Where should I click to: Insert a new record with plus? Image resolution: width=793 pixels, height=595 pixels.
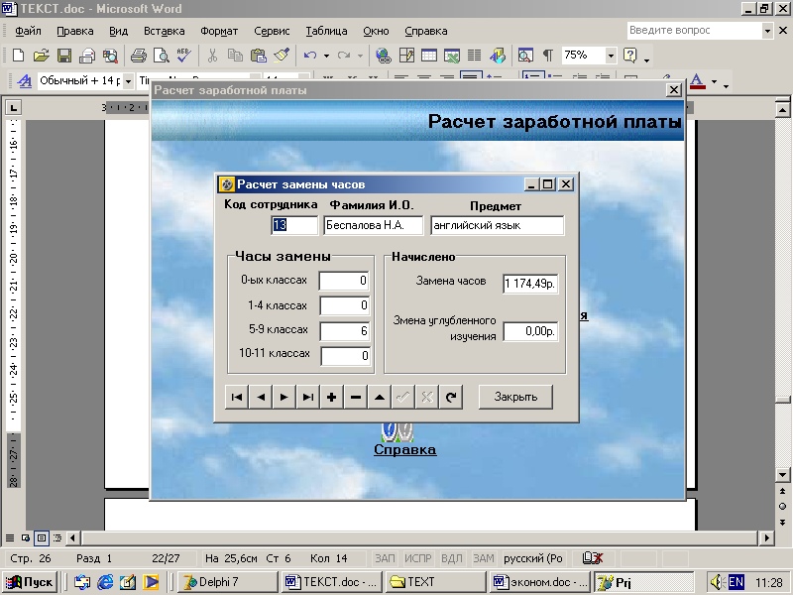[x=331, y=397]
